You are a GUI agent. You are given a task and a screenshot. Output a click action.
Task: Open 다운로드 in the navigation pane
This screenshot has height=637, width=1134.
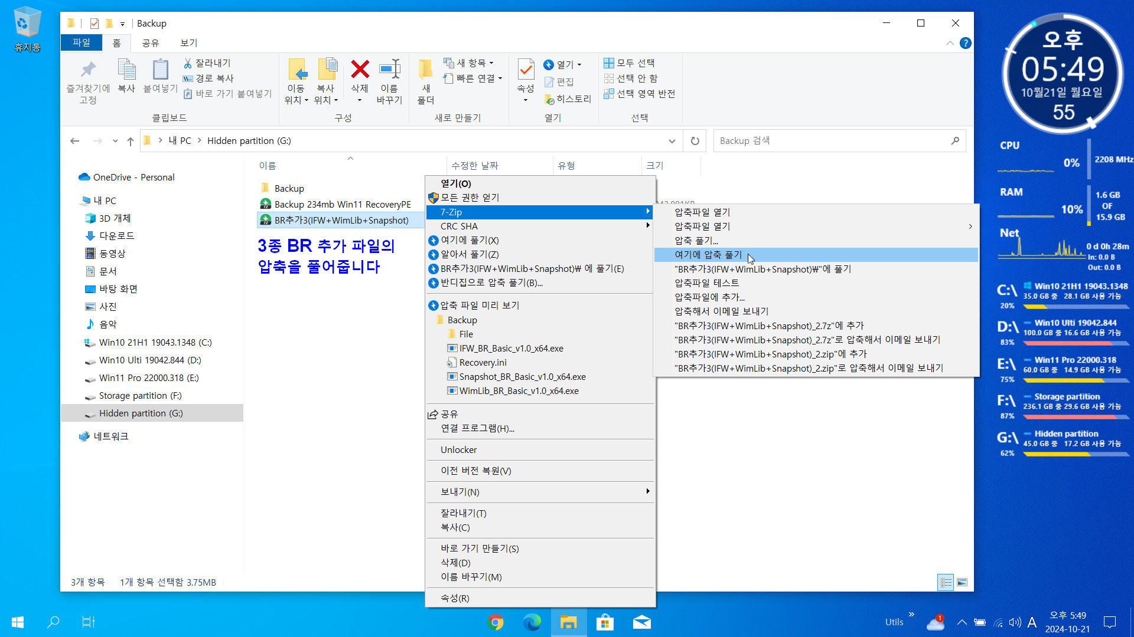pyautogui.click(x=116, y=236)
